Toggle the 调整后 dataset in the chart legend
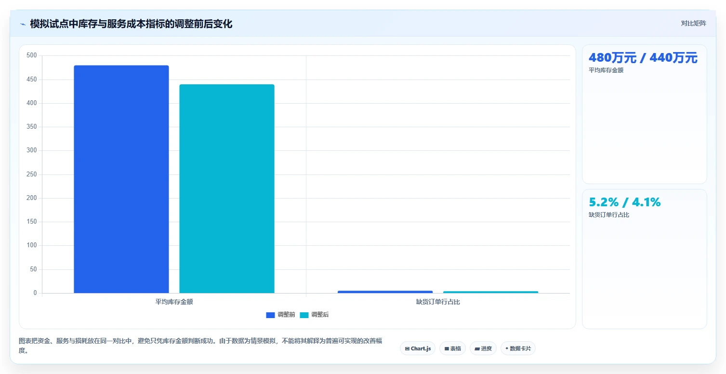Screen dimensions: 726x374 (314, 315)
